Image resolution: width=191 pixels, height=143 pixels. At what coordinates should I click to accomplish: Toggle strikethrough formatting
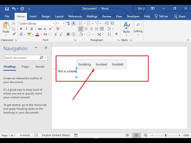[x=40, y=29]
